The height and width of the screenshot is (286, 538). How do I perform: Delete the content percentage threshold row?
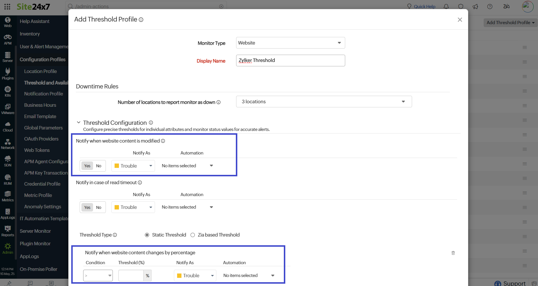(453, 253)
